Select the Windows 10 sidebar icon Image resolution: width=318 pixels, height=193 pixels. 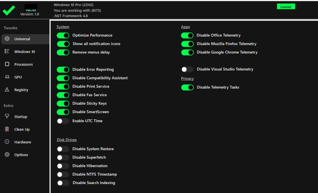click(7, 51)
